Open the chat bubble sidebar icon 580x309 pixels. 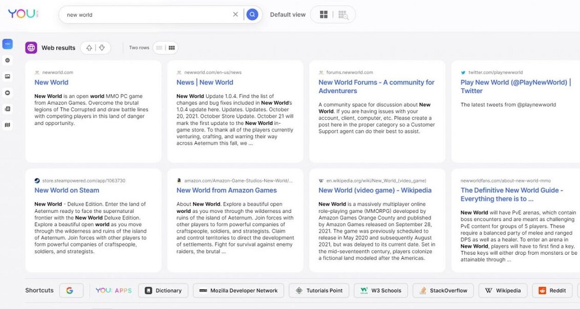coord(7,93)
